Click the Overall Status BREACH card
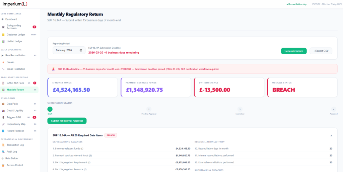Screen dimensions: 343x172 point(302,87)
